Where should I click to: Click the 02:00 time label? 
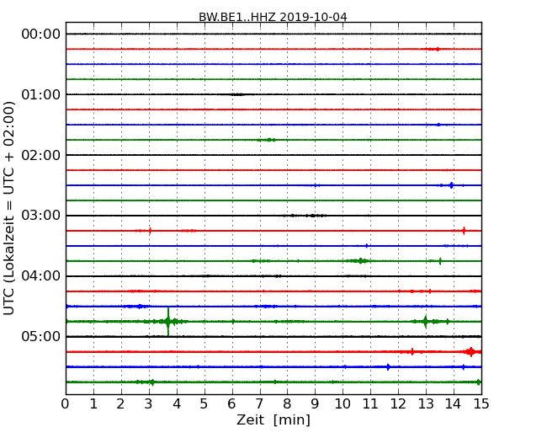point(41,155)
